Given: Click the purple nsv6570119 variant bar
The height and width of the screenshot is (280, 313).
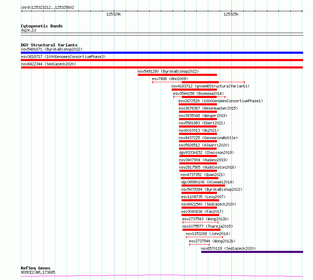Looking at the screenshot, I should coord(252,252).
